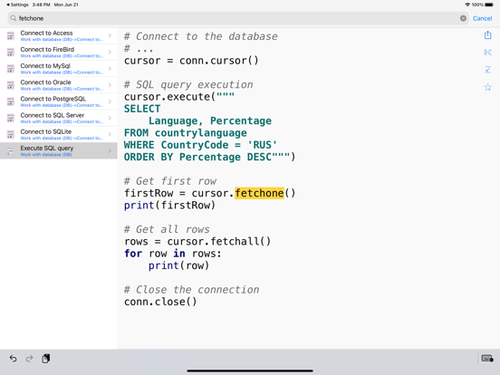The image size is (500, 375).
Task: Open the Connect to SQLite snippet
Action: (59, 134)
